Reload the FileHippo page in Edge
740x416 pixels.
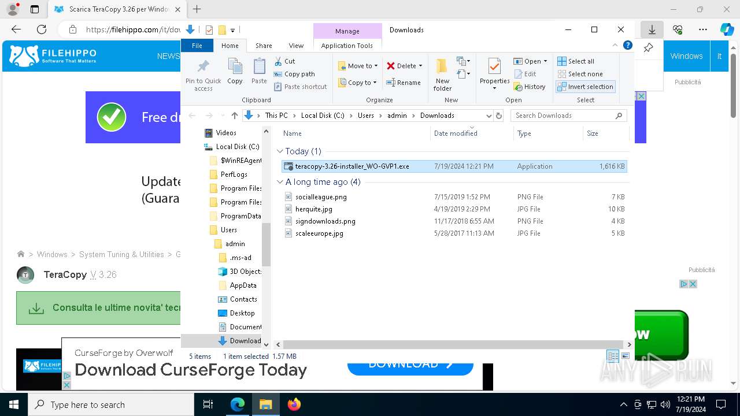[x=41, y=29]
